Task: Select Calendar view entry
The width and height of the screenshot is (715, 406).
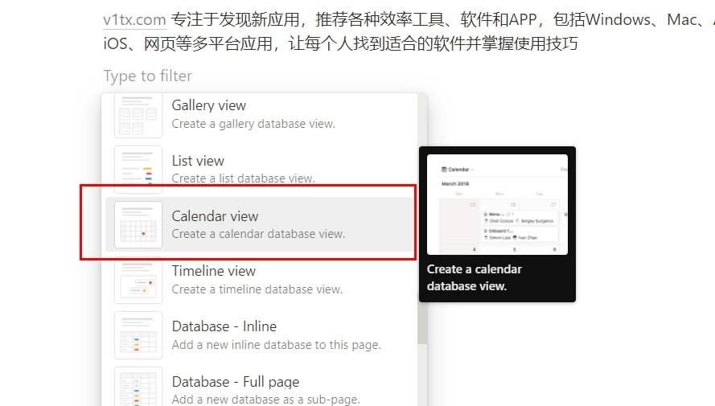Action: click(x=259, y=224)
